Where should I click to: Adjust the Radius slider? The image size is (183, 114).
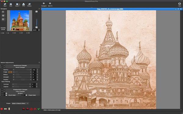[22, 74]
